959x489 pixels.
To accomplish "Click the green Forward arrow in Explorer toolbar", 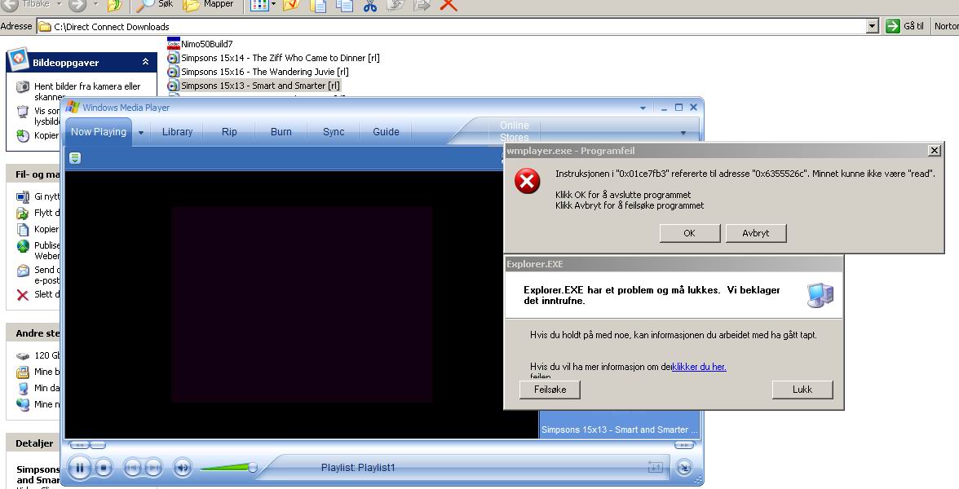I will tap(77, 5).
